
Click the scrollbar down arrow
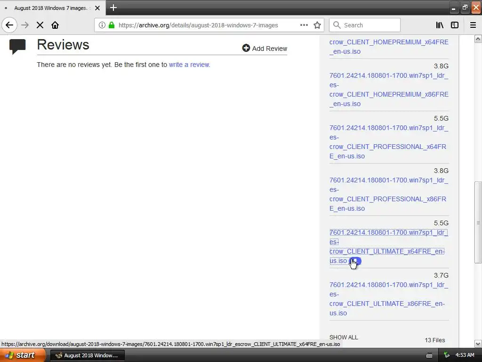[x=478, y=344]
